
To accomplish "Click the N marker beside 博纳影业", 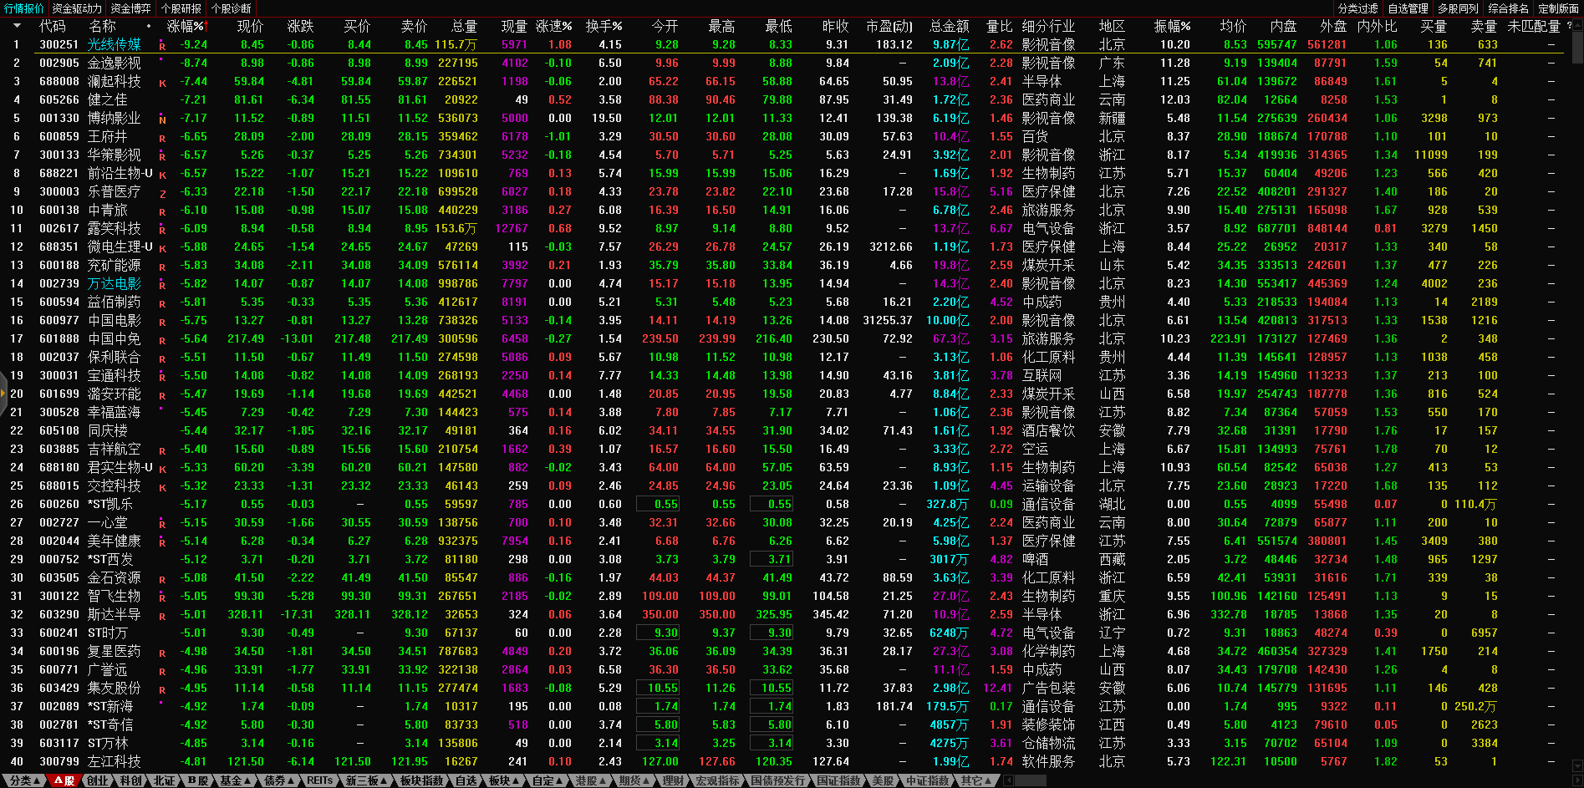I will (162, 119).
